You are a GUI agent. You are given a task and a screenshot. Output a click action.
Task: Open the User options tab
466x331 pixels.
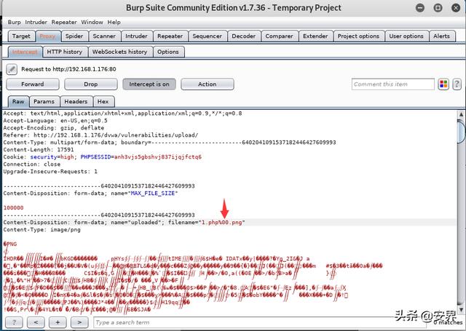tap(406, 36)
